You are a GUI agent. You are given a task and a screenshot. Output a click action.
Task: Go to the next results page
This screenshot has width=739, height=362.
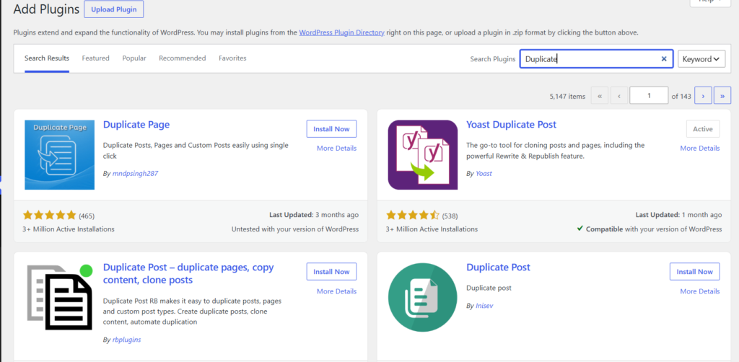[x=703, y=96]
